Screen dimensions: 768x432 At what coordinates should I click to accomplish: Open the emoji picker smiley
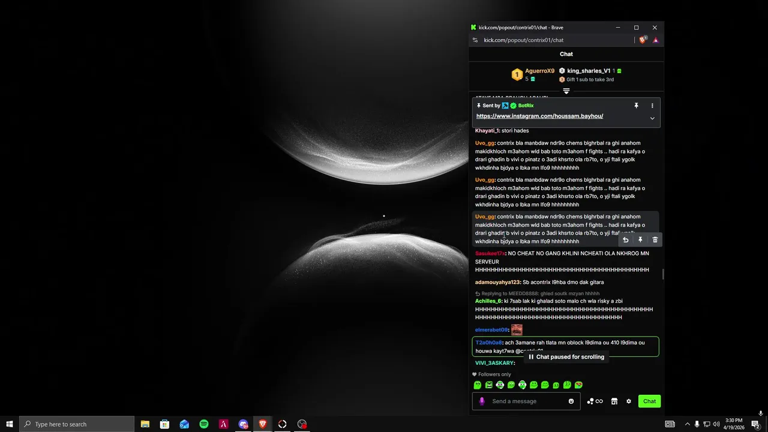point(571,401)
